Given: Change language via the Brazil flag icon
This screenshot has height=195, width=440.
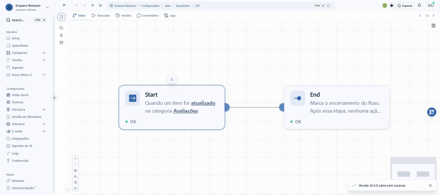Looking at the screenshot, I should [x=385, y=5].
